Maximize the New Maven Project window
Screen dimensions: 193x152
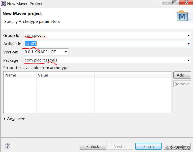175,2
